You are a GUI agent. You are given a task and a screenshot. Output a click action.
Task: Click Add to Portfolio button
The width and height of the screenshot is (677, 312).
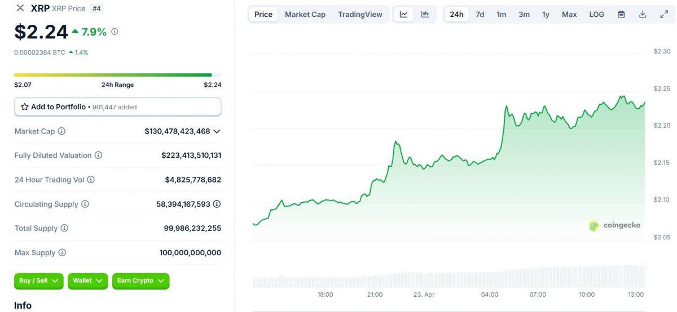(118, 107)
